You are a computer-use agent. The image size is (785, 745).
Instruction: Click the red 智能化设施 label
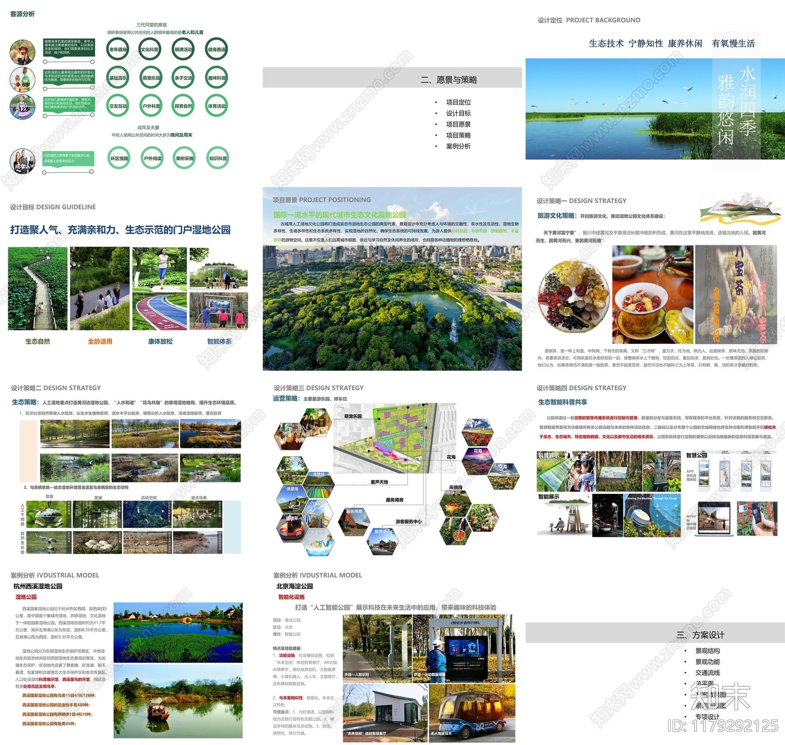[291, 597]
